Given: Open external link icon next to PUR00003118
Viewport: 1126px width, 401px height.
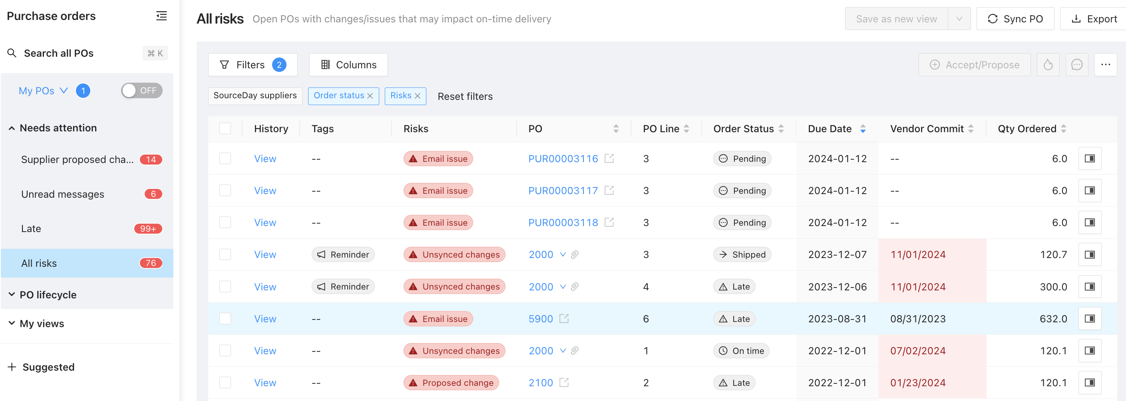Looking at the screenshot, I should (x=609, y=222).
